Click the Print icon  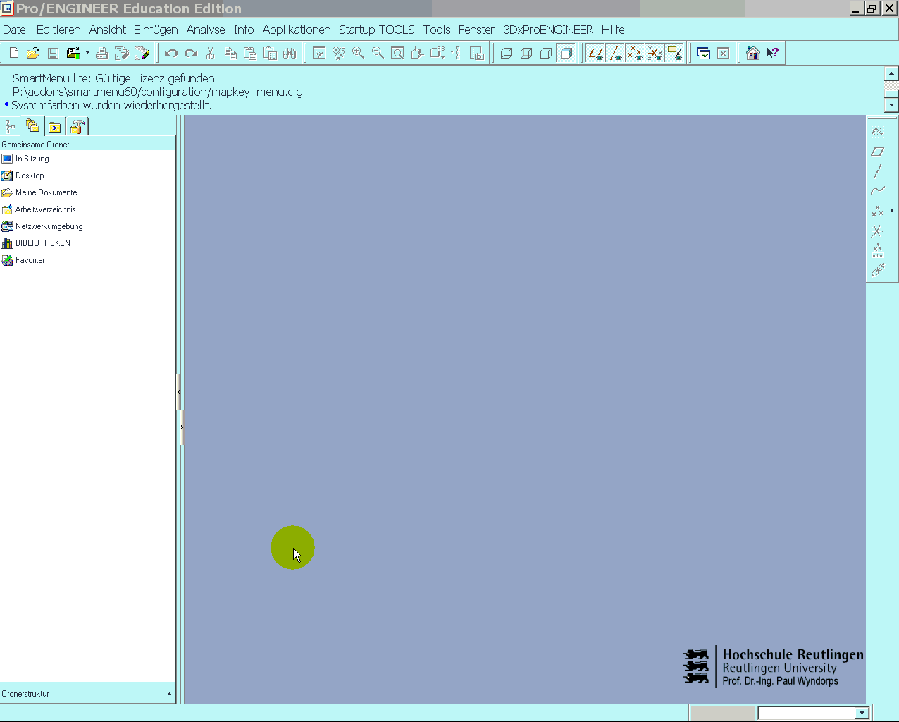[102, 53]
